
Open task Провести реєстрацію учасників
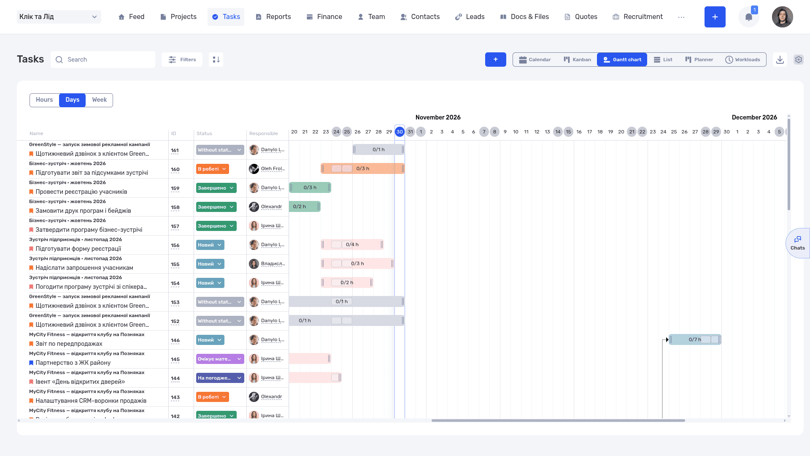click(81, 192)
